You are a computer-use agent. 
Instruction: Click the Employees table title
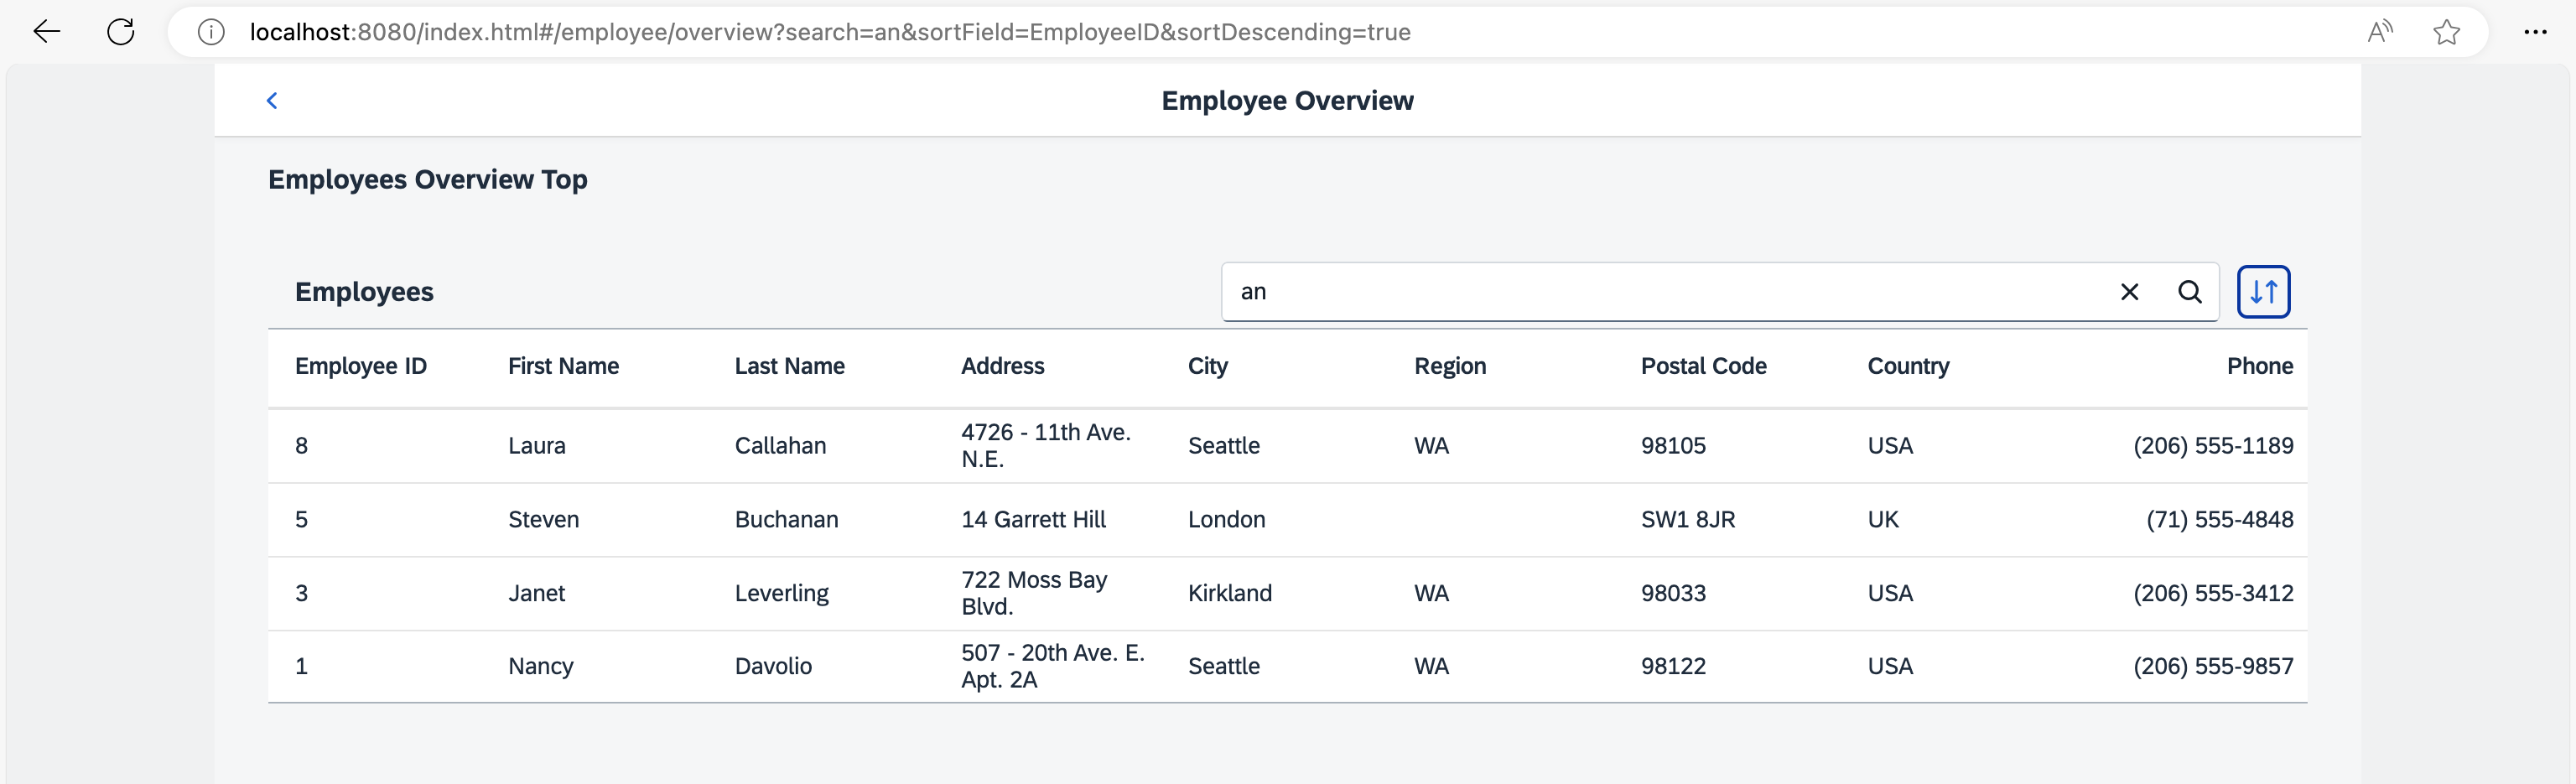pyautogui.click(x=364, y=292)
